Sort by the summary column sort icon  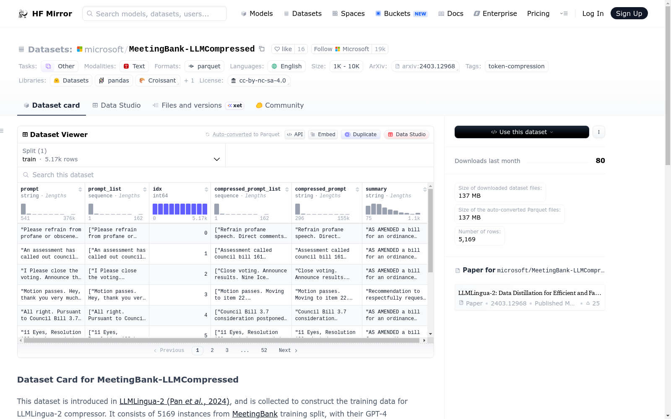[425, 189]
